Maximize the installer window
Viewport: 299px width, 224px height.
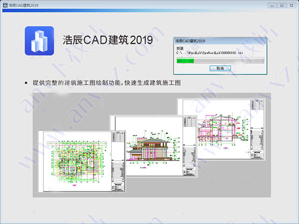coord(282,5)
